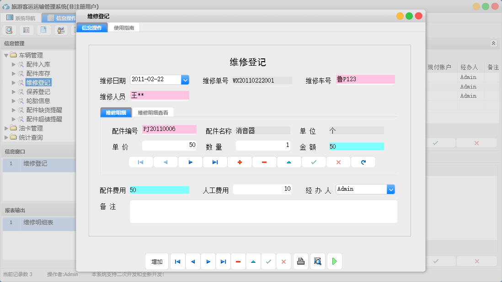This screenshot has width=502, height=282.
Task: Add a new part line with the red plus icon
Action: (240, 162)
